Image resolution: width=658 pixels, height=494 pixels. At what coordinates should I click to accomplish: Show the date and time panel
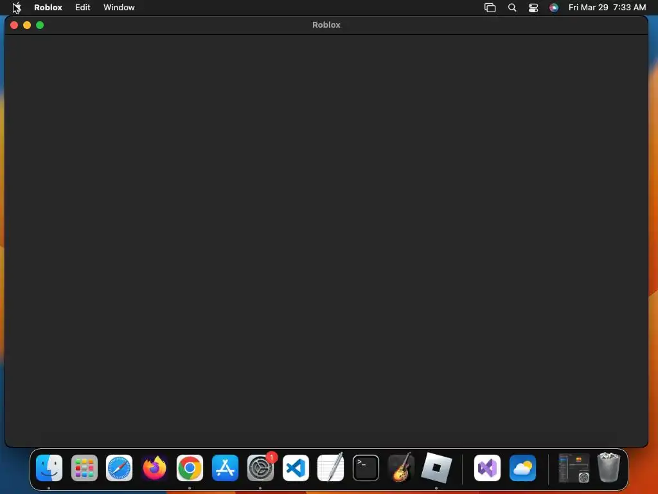[x=607, y=8]
